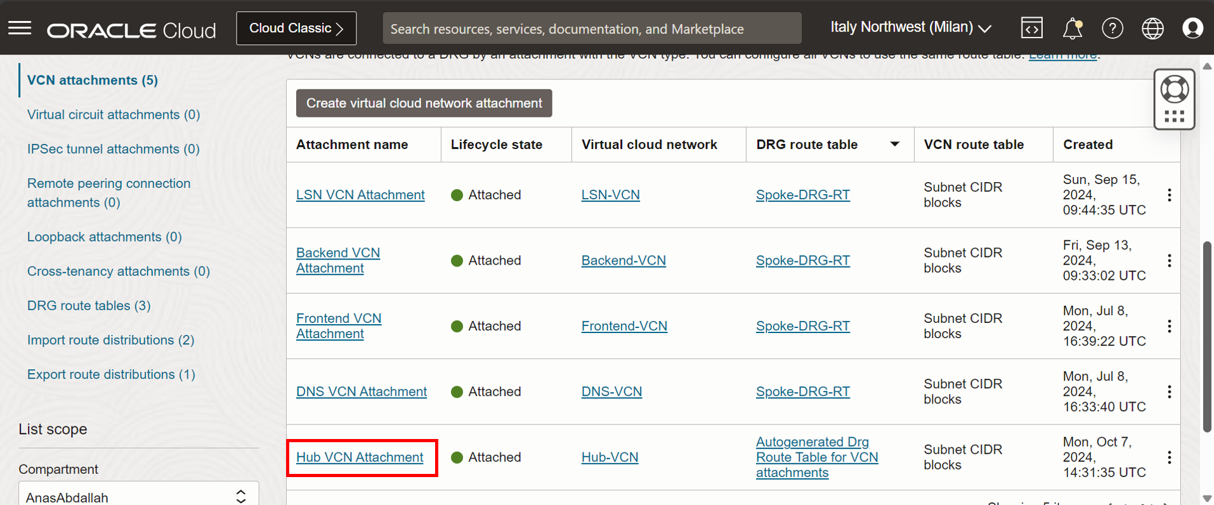Open Spoke-DRG-RT link in Frontend row

click(x=803, y=326)
